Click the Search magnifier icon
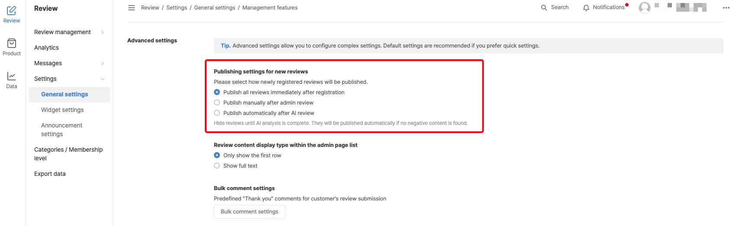This screenshot has width=736, height=226. tap(544, 8)
